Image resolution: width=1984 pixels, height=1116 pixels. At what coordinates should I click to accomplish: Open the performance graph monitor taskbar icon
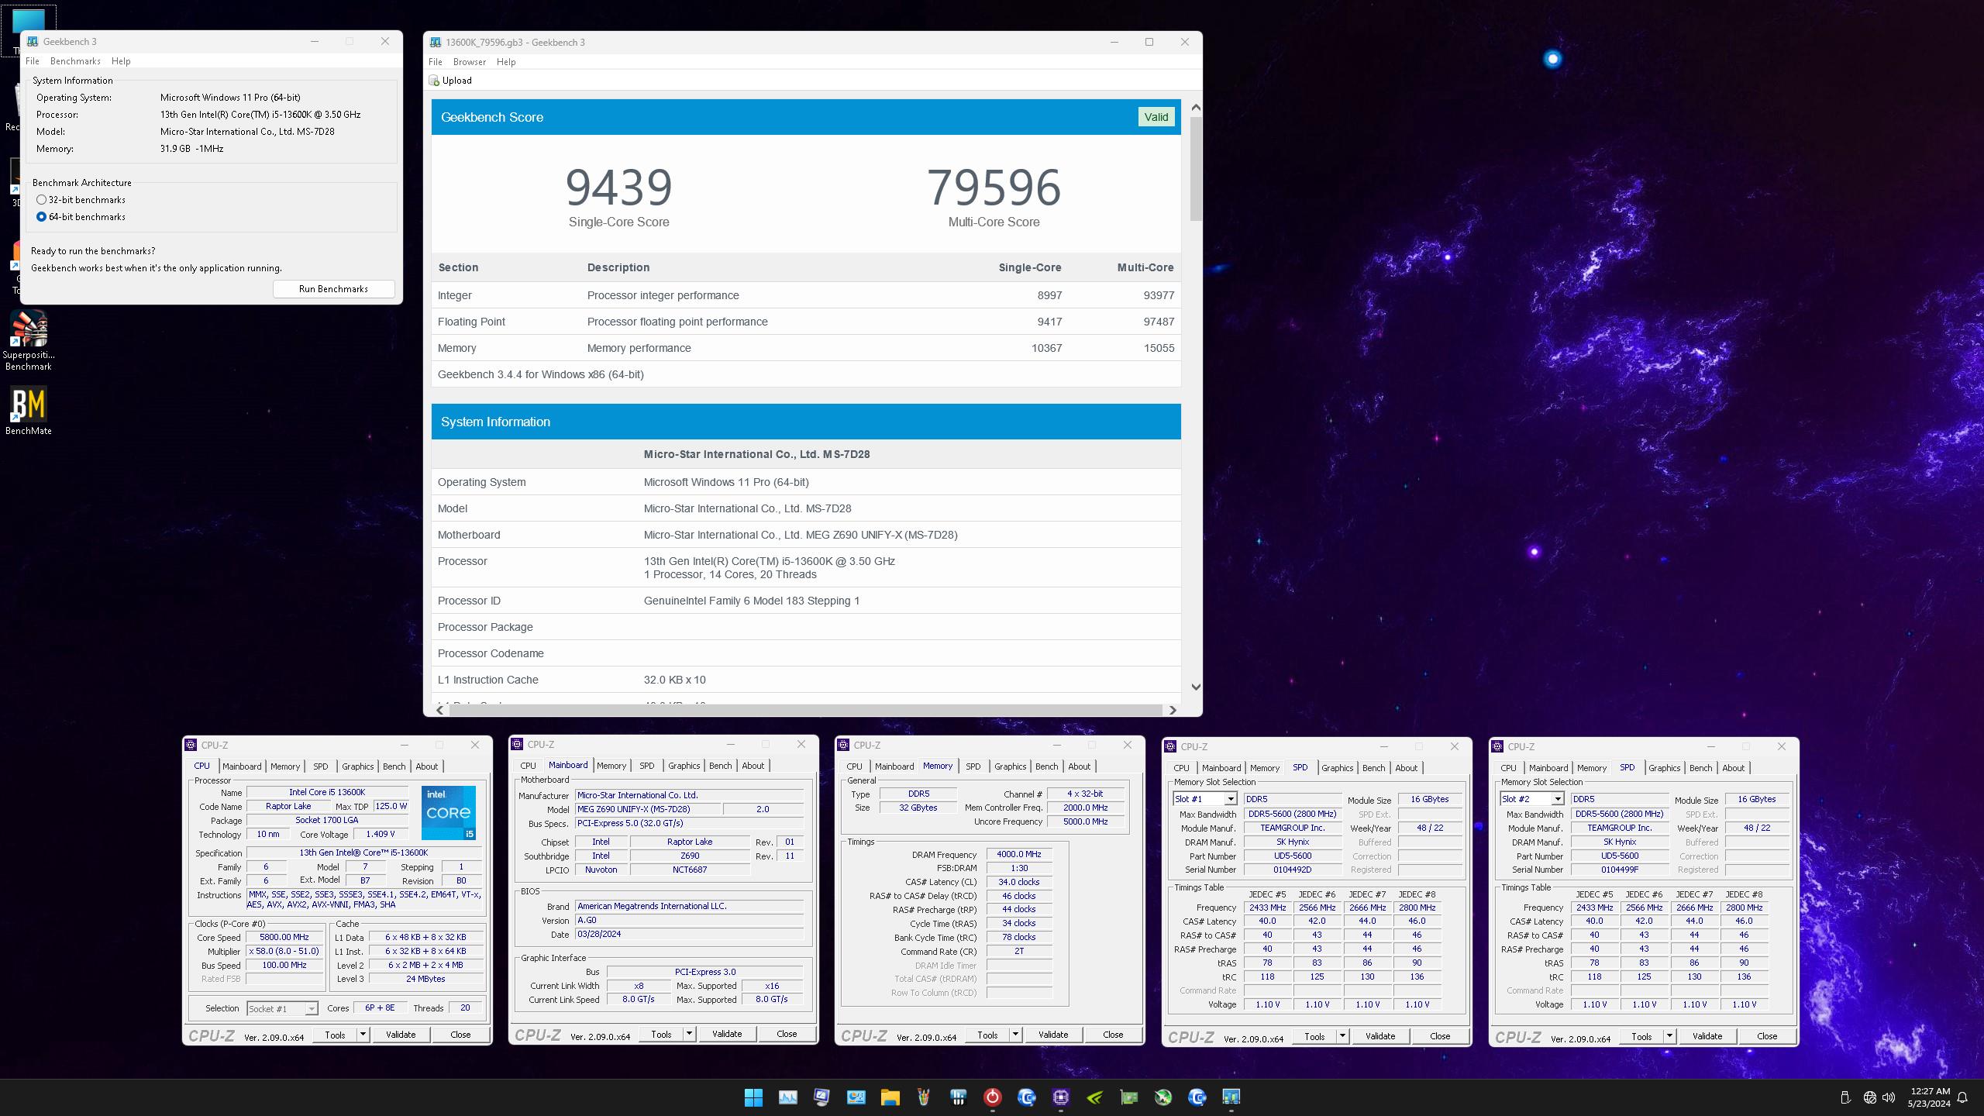(787, 1097)
